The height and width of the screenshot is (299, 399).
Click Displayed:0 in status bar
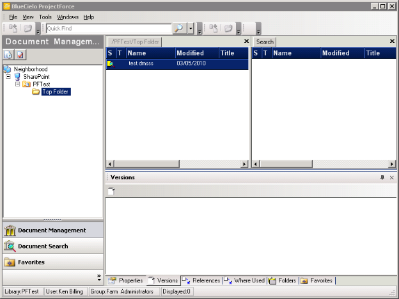point(177,291)
